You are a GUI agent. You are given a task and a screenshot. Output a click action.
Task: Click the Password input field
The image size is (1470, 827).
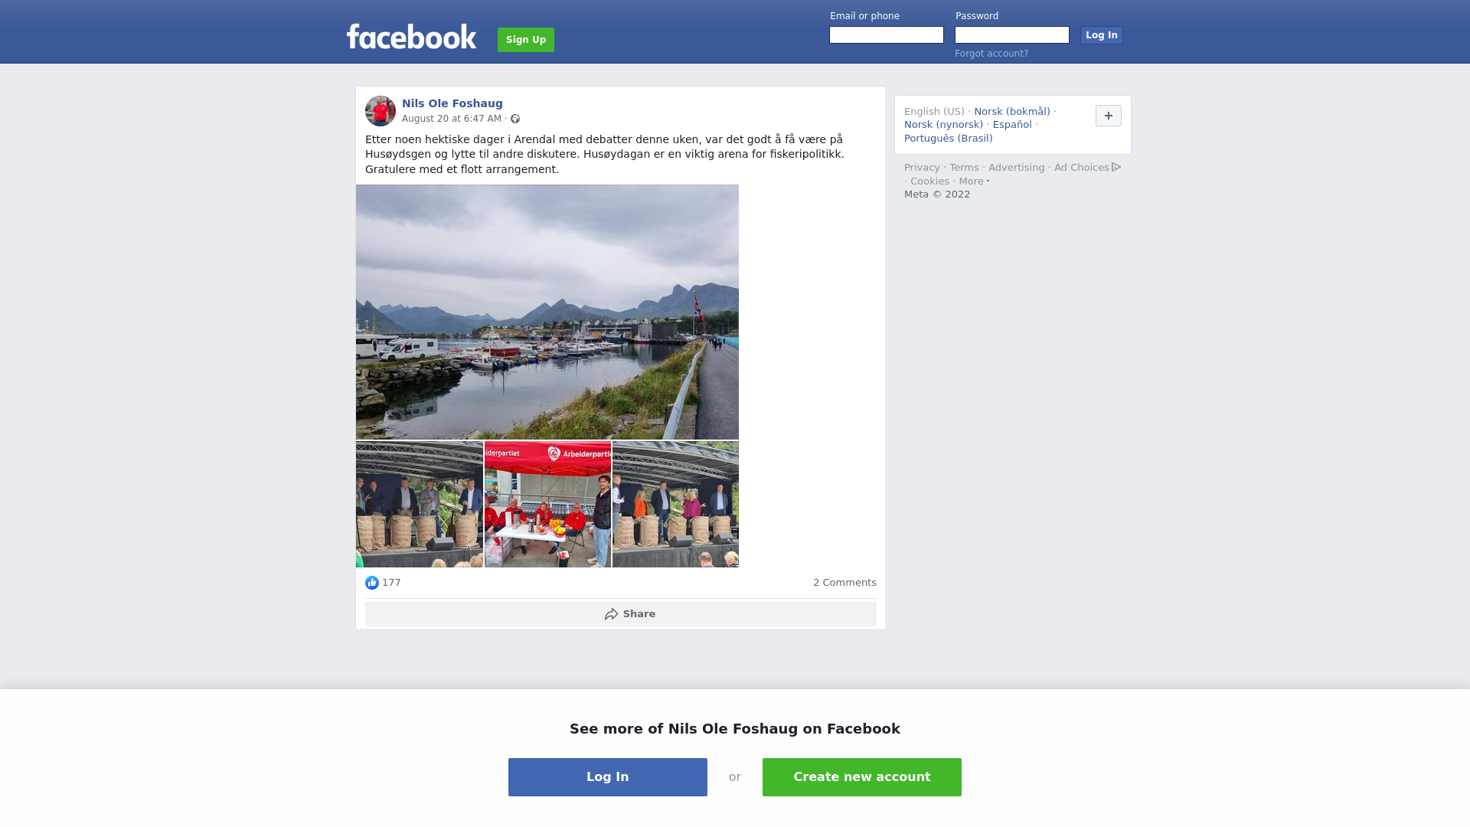(1012, 35)
